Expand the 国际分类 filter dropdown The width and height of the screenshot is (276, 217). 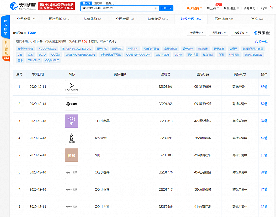[x=218, y=33]
